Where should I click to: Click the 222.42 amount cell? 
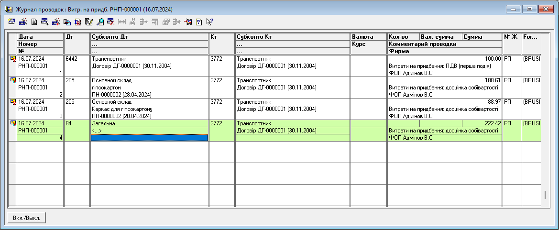tap(482, 123)
